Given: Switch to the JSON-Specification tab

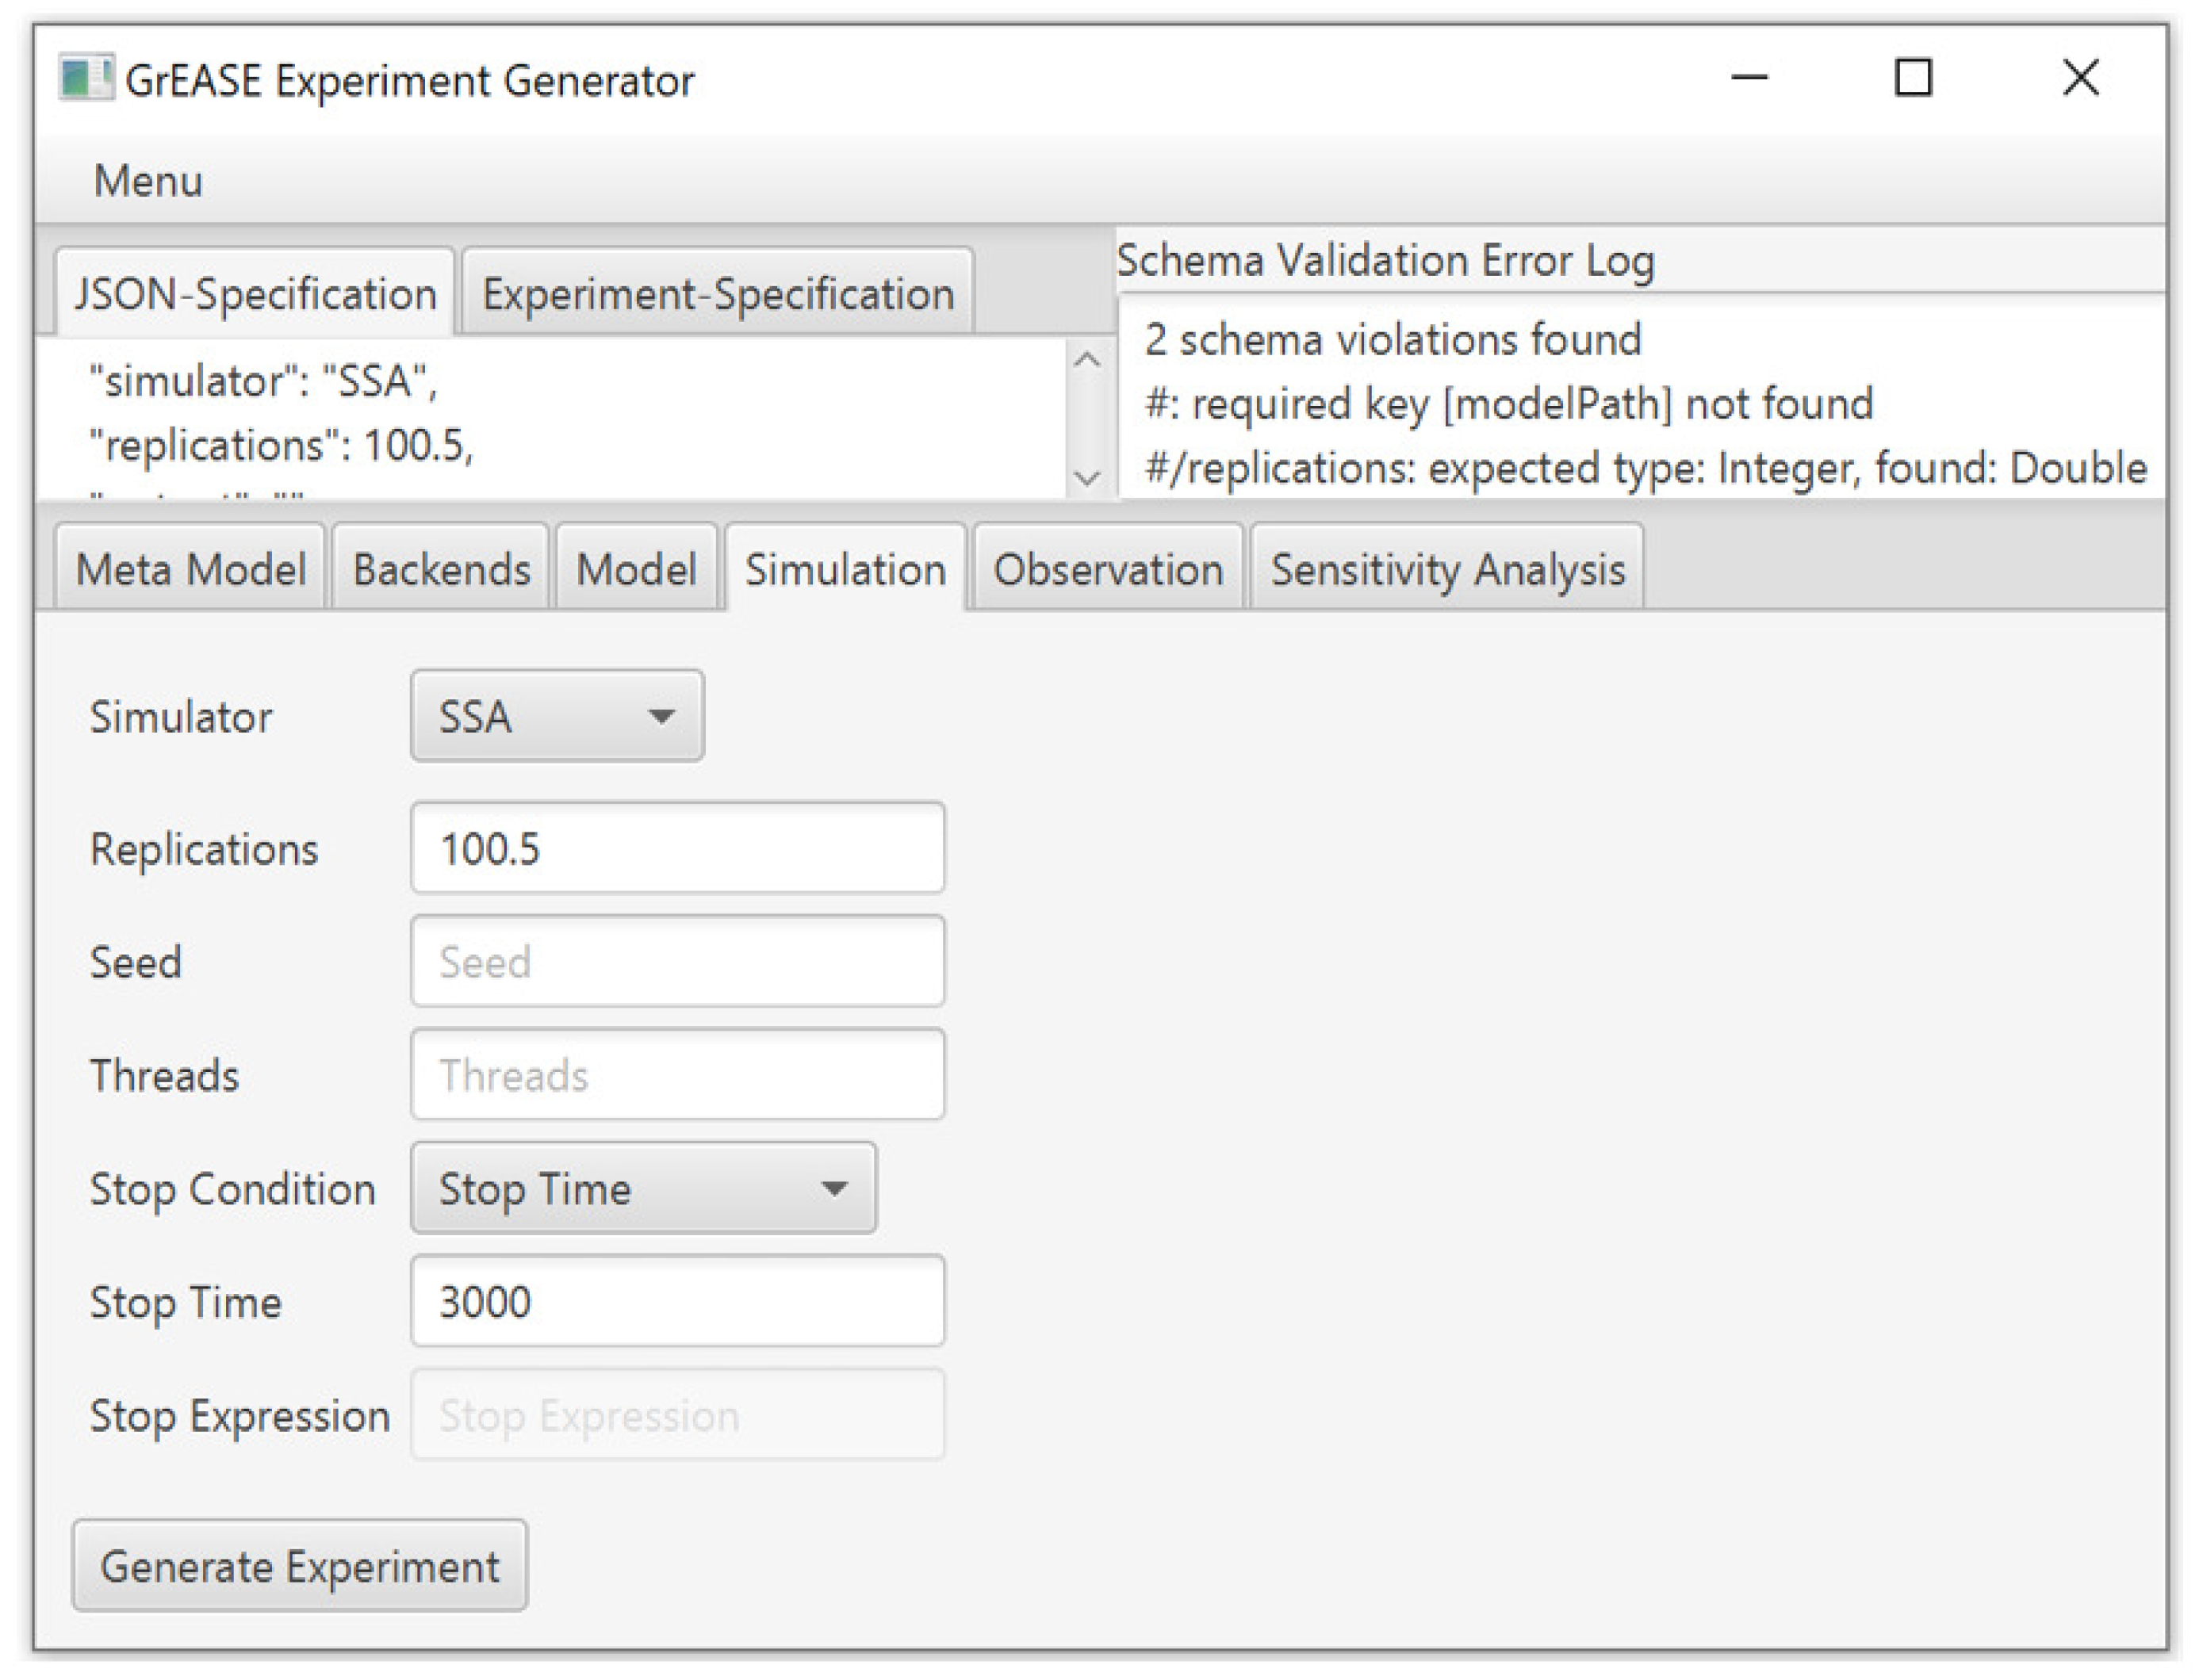Looking at the screenshot, I should [255, 294].
